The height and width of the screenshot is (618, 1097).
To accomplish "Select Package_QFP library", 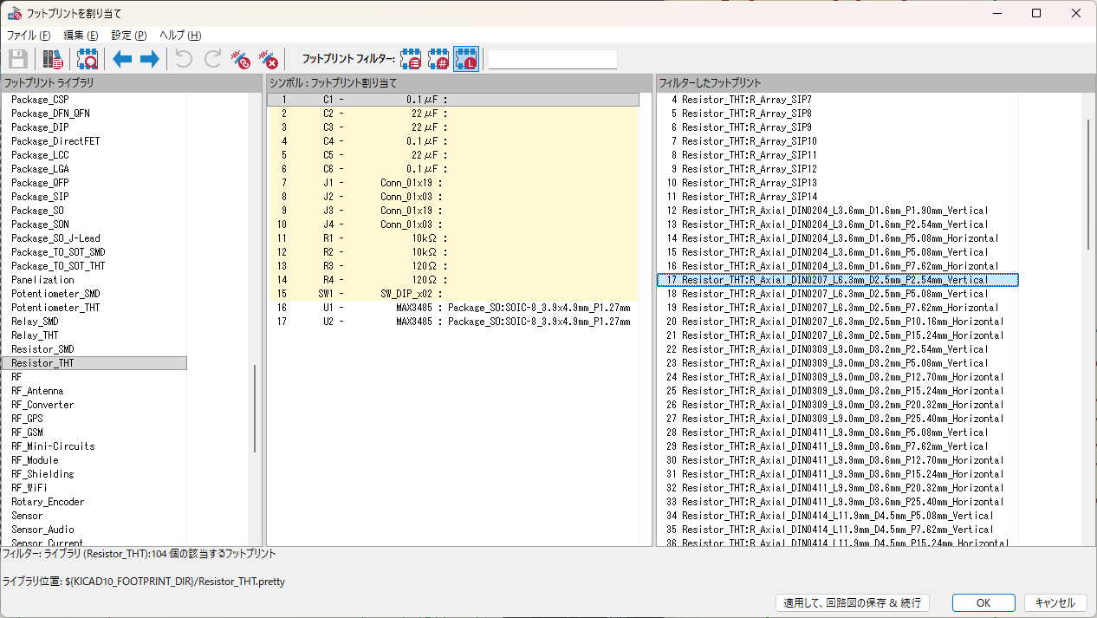I will coord(94,183).
